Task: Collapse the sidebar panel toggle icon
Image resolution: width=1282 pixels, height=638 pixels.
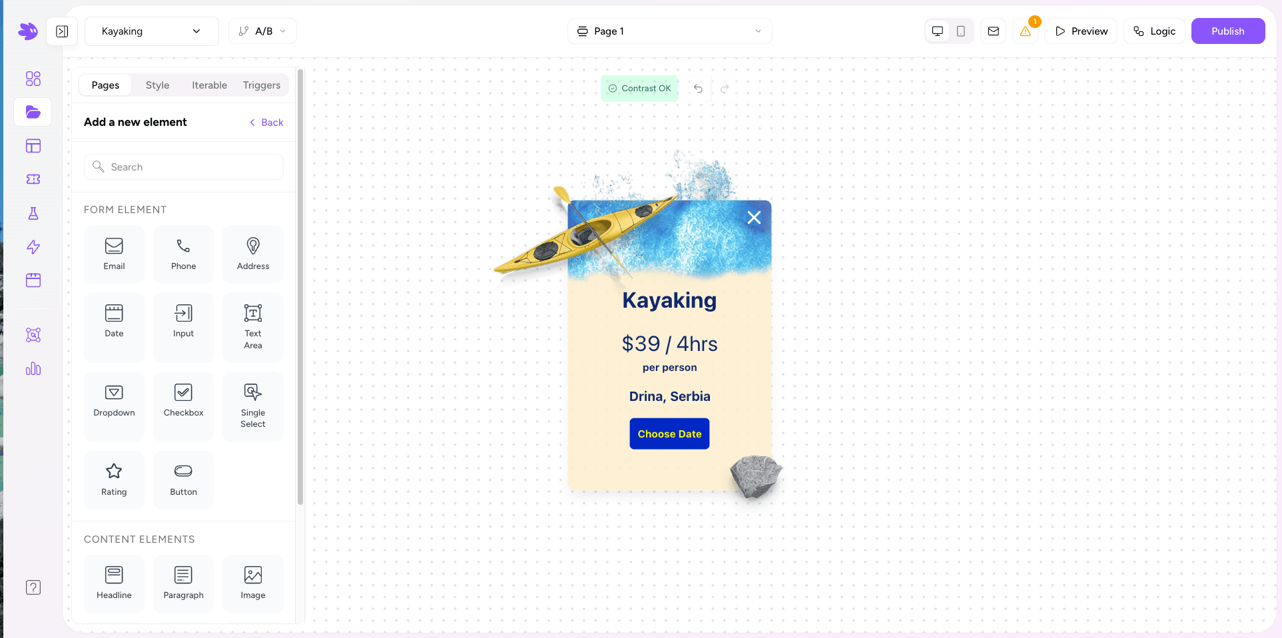Action: click(62, 31)
